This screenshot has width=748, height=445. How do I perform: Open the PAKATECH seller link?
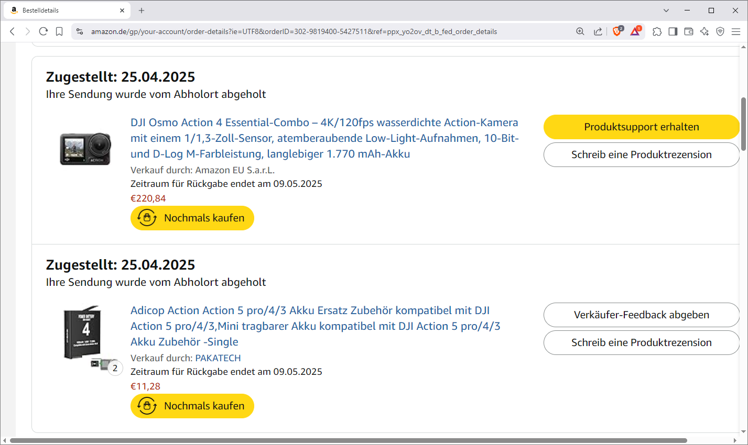[218, 358]
